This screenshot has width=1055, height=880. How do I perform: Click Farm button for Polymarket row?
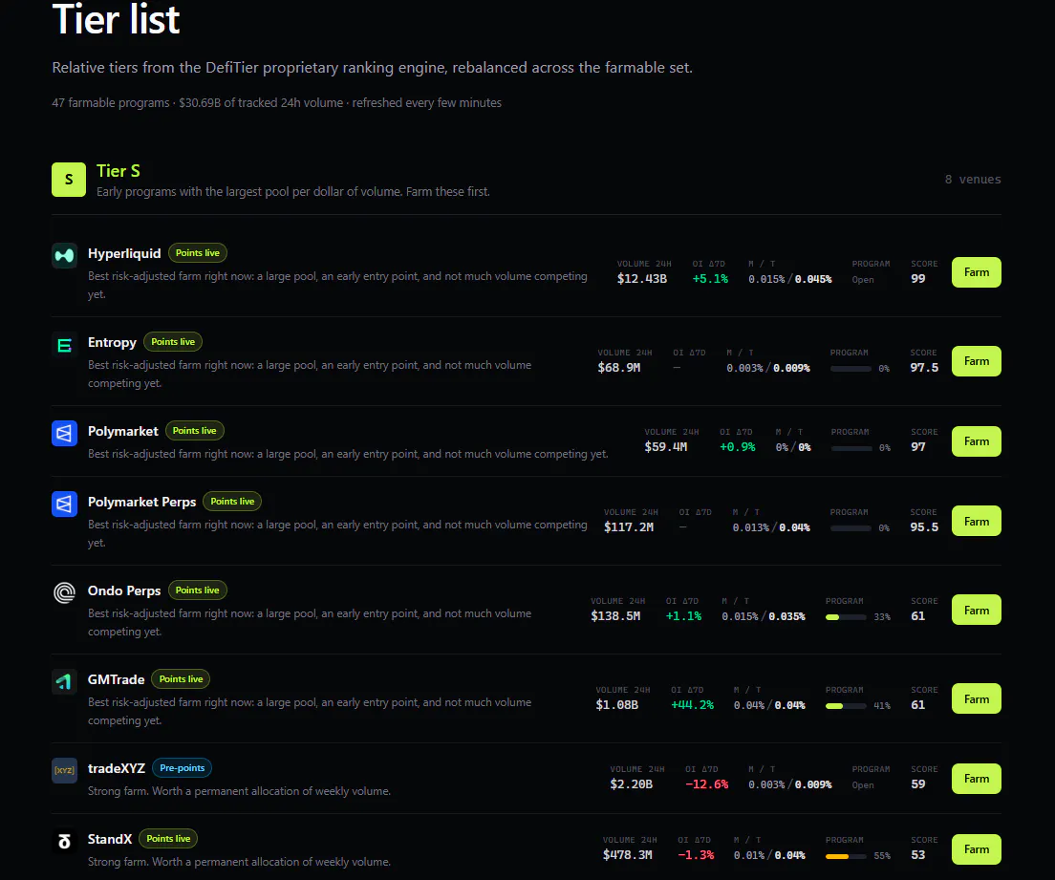pos(977,441)
